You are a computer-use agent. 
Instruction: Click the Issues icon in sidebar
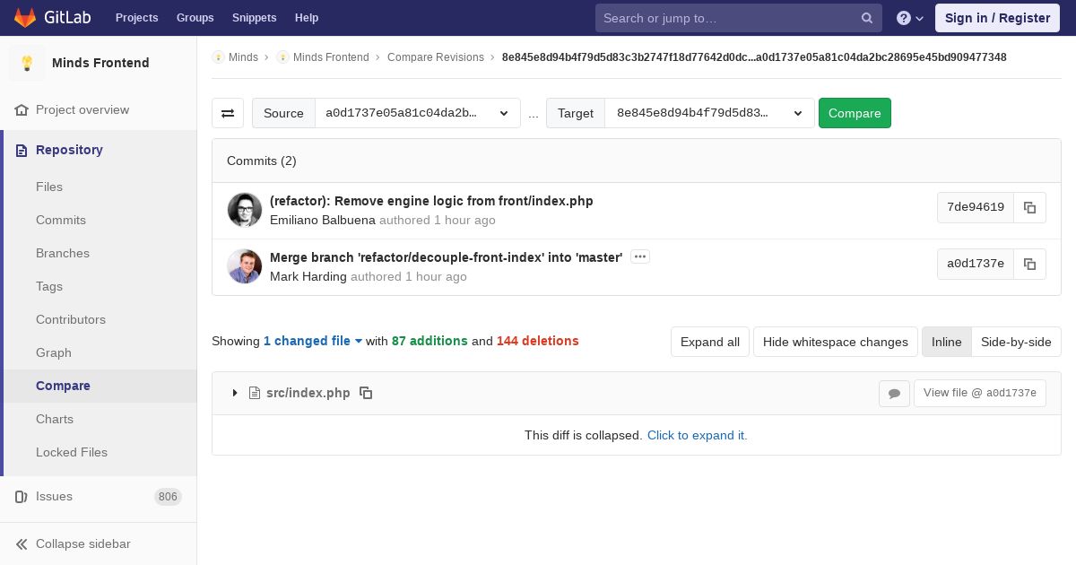22,496
